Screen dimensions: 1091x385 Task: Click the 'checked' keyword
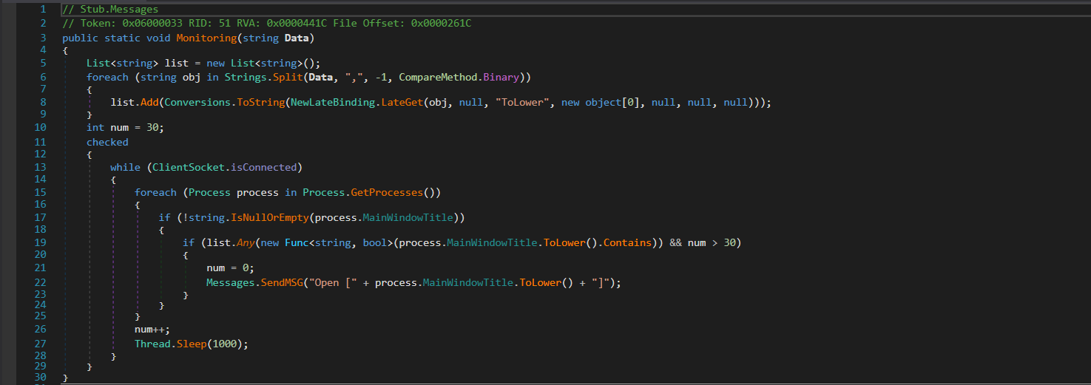point(107,142)
